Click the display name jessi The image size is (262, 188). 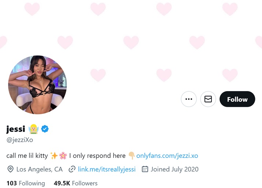pyautogui.click(x=16, y=129)
